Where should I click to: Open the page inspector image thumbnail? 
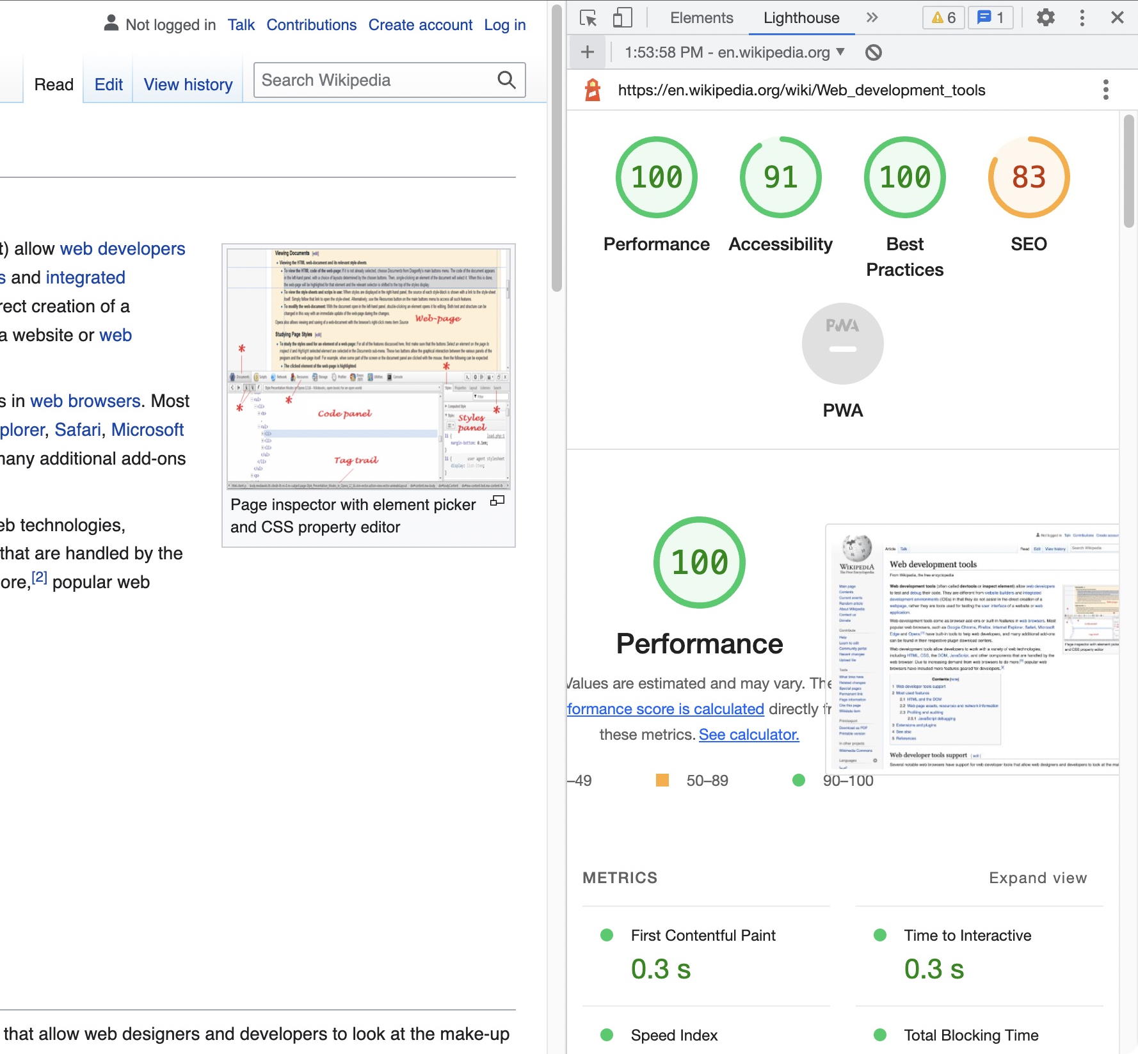(369, 369)
